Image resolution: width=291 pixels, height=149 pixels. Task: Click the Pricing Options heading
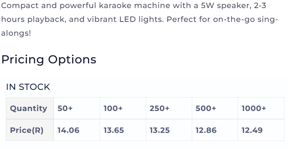coord(48,60)
